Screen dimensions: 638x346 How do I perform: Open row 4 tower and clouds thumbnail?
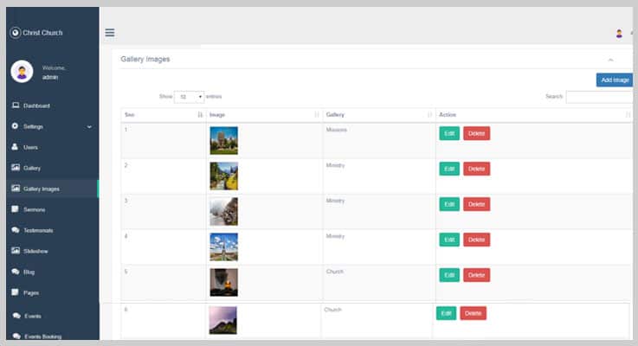(224, 247)
